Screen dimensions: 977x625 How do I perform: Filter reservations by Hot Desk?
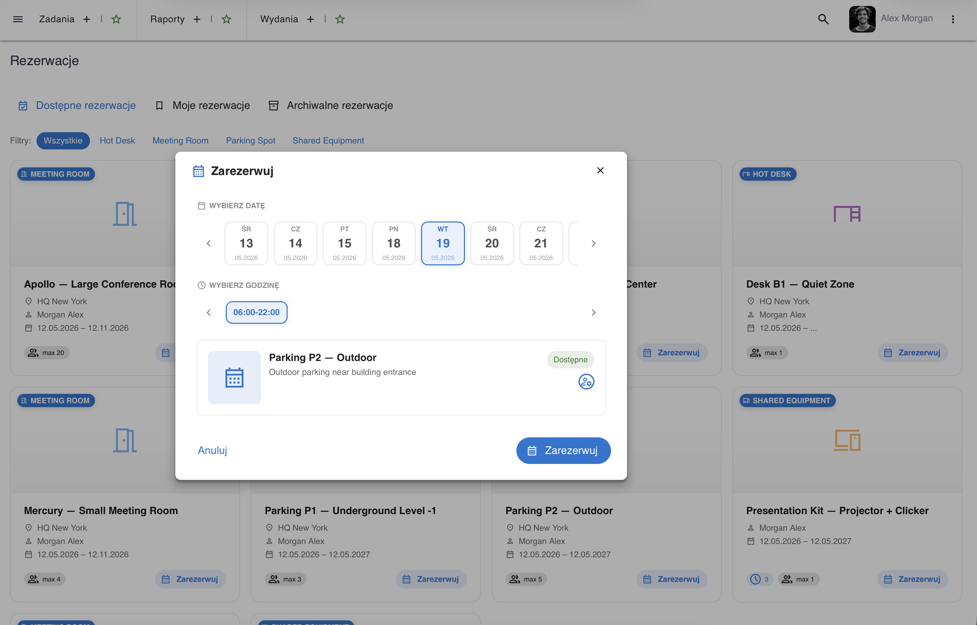point(117,140)
